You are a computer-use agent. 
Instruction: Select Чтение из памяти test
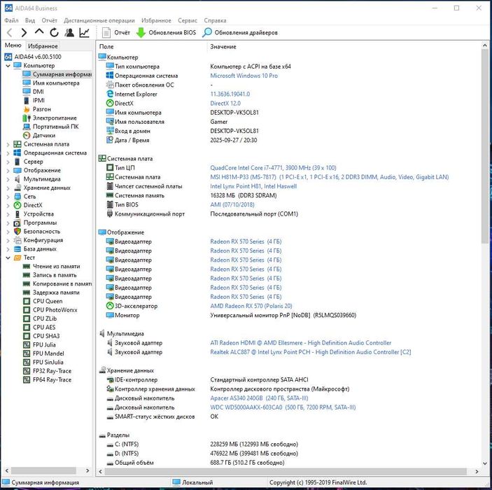(56, 267)
